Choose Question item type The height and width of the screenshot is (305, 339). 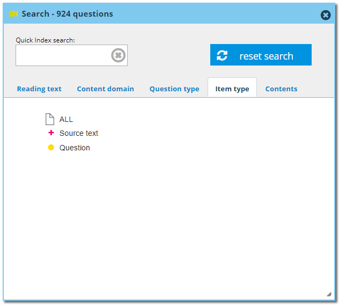pyautogui.click(x=75, y=148)
